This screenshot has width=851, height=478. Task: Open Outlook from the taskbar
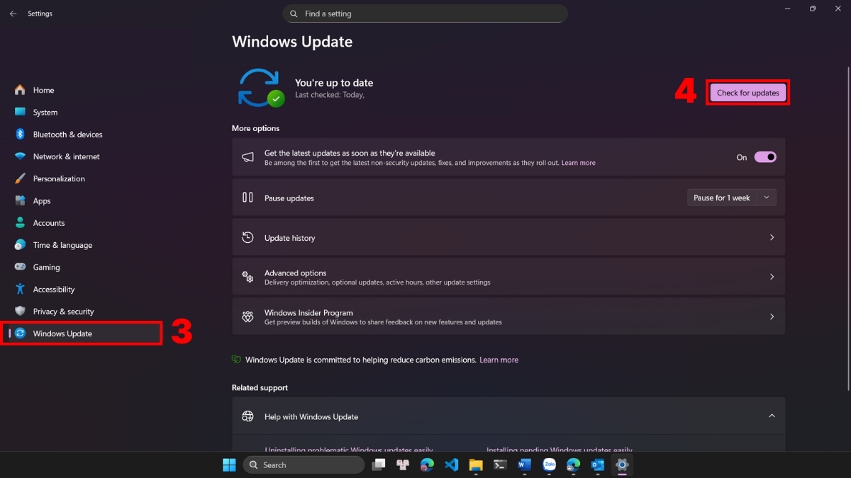click(x=598, y=465)
